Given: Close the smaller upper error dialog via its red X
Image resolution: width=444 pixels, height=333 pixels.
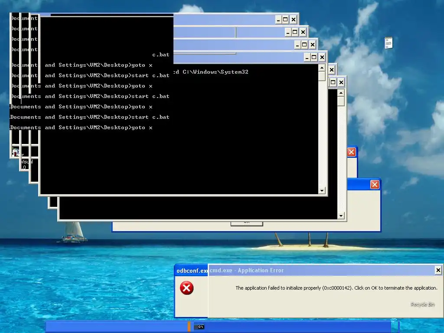Looking at the screenshot, I should click(351, 152).
